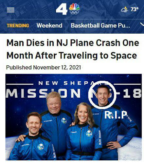Click the large white 4 station logo

62,9
